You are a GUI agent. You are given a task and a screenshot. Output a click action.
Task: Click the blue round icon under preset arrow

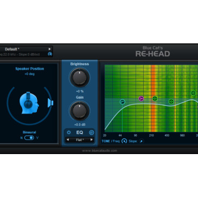coord(50,54)
